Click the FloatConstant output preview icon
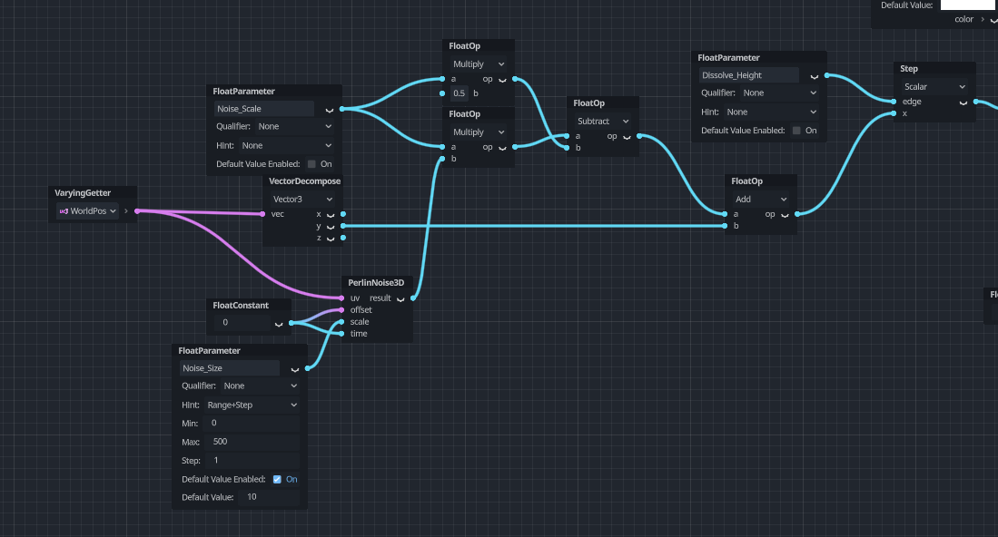Screen dimensions: 998x537 (x=278, y=323)
